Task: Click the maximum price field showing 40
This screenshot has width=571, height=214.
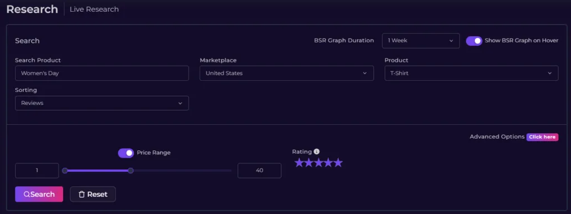Action: pyautogui.click(x=259, y=171)
